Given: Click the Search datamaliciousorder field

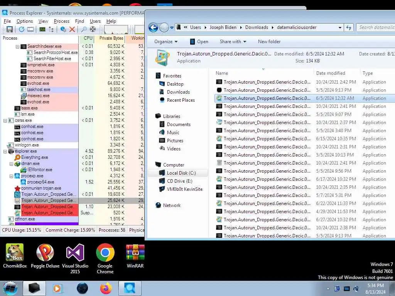Looking at the screenshot, I should click(x=376, y=27).
